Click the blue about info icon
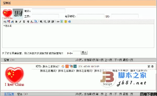Image resolution: width=157 pixels, height=96 pixels. click(70, 21)
